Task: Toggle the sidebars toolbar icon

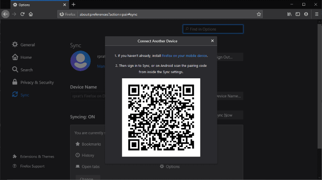Action: (298, 14)
